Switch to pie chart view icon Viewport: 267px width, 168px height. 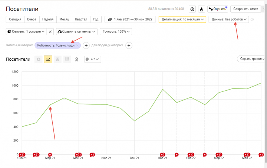click(39, 59)
